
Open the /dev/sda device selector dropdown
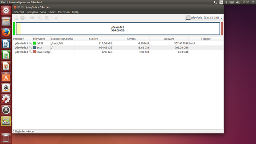[x=204, y=18]
